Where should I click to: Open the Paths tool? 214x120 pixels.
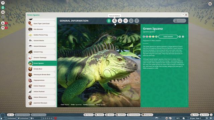(x=195, y=115)
